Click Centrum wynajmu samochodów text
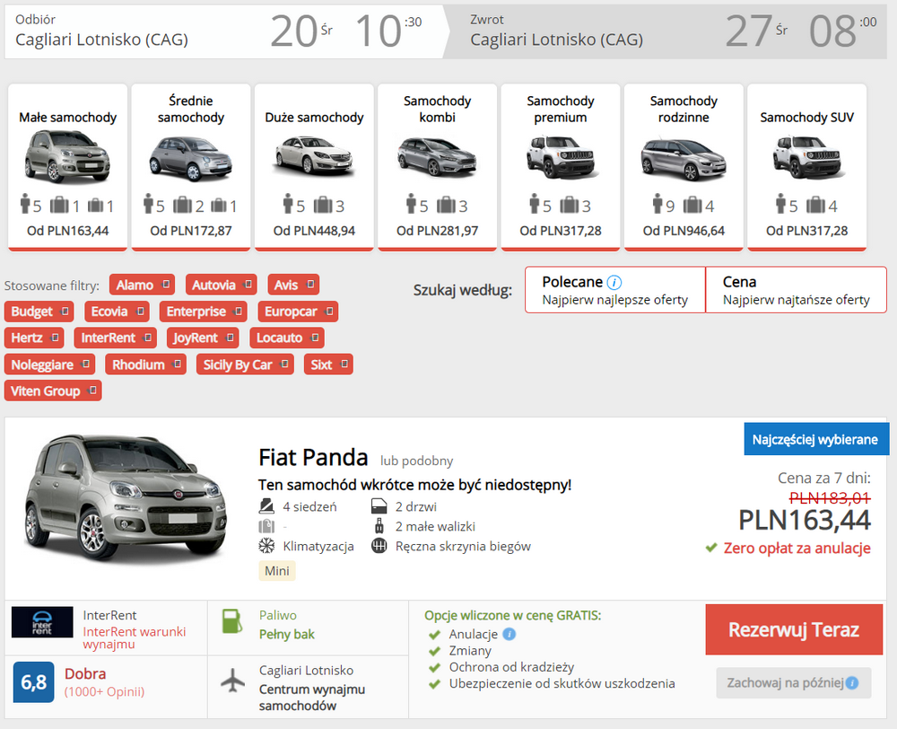Image resolution: width=897 pixels, height=729 pixels. coord(312,698)
